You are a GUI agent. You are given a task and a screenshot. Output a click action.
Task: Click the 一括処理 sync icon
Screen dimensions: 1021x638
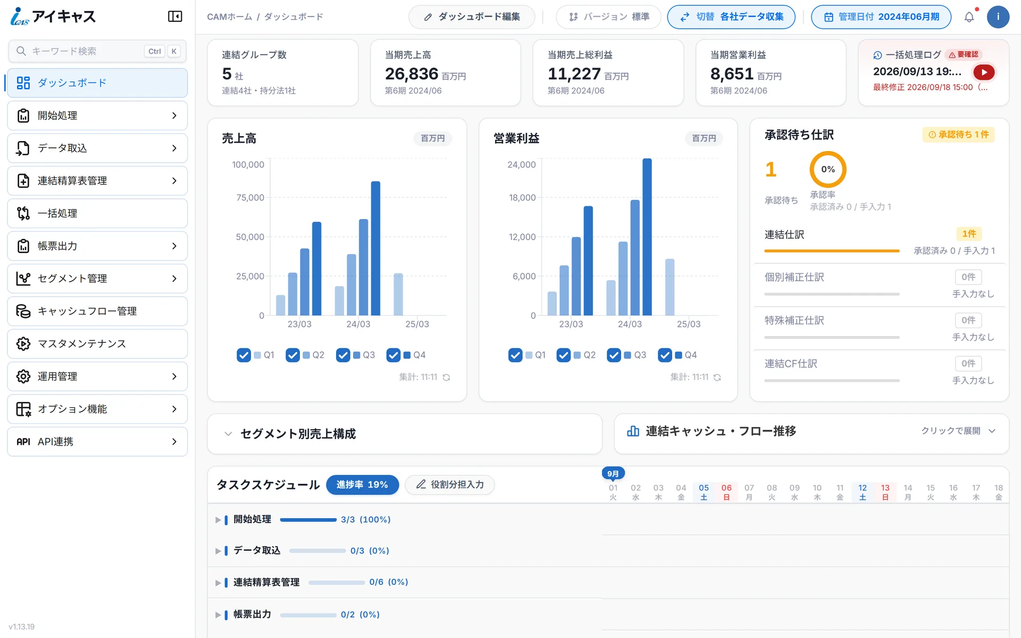tap(23, 213)
